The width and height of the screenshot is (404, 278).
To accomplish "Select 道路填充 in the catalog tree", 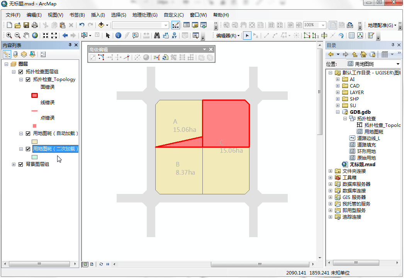I will click(366, 145).
